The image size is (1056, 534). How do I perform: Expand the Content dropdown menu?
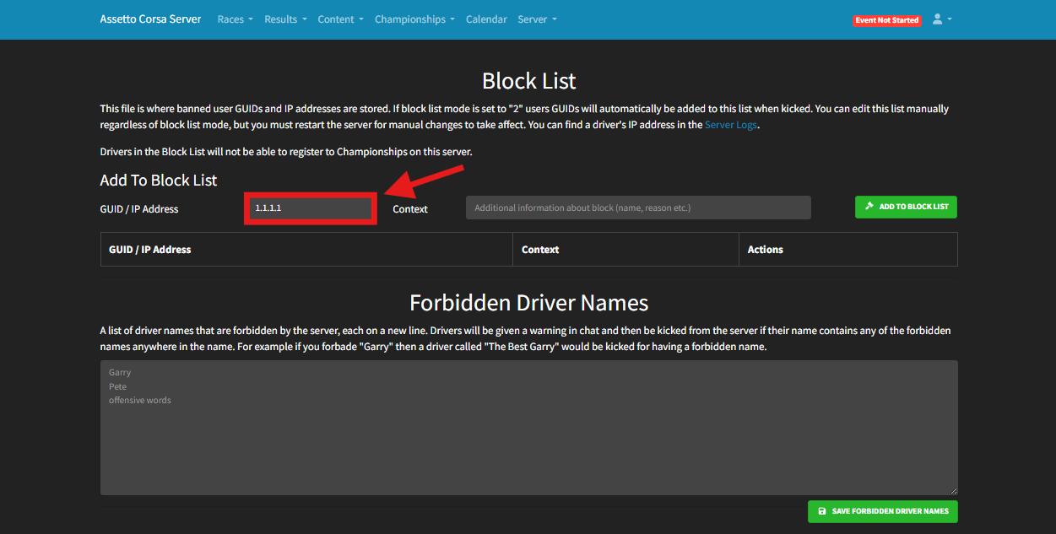click(x=340, y=19)
